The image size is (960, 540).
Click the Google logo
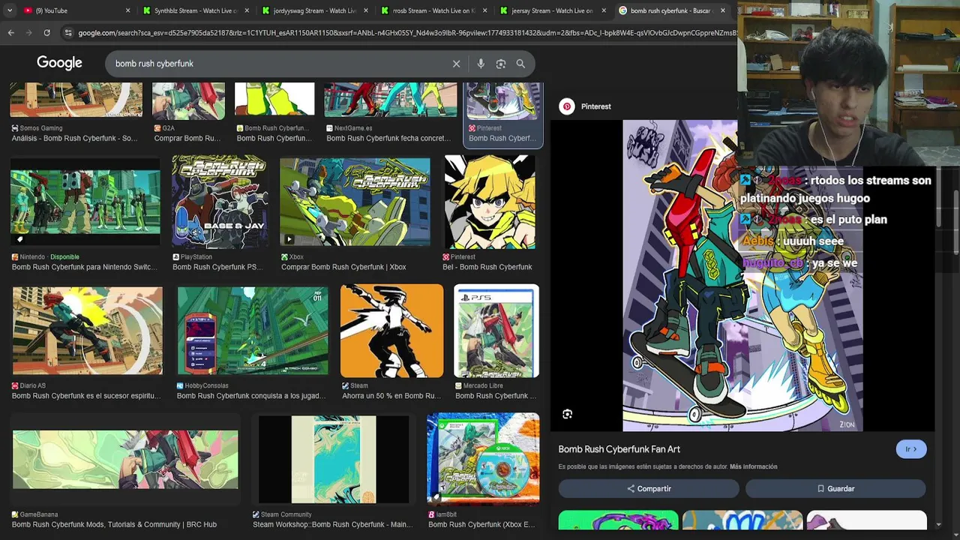59,64
